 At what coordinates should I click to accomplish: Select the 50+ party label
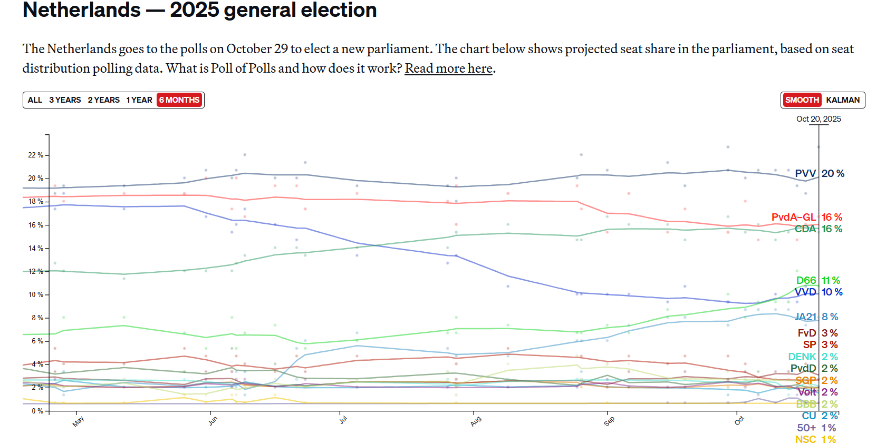806,428
